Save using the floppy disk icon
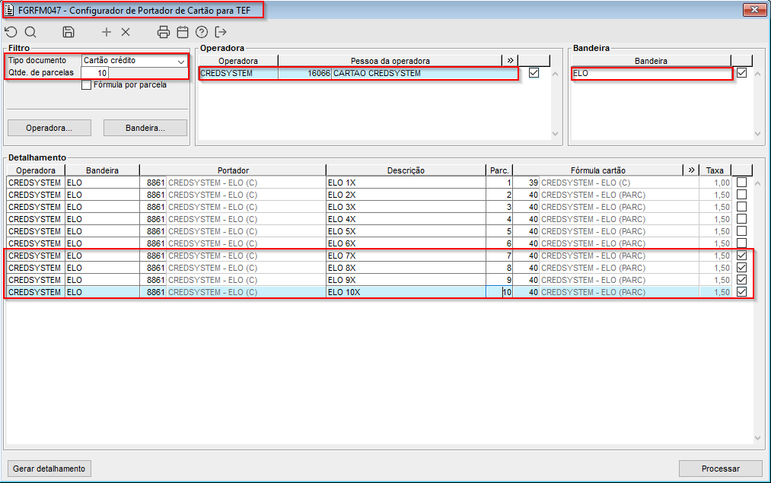 coord(68,32)
